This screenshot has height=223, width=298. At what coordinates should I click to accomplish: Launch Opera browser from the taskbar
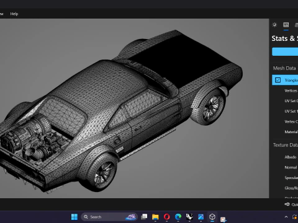tap(167, 217)
